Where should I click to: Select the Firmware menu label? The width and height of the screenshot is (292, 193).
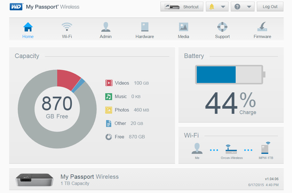262,37
